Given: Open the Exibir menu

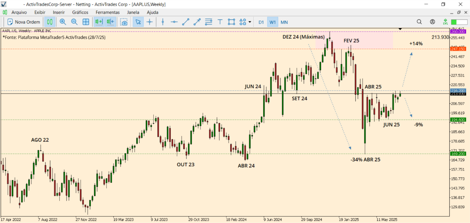Looking at the screenshot, I should [40, 12].
